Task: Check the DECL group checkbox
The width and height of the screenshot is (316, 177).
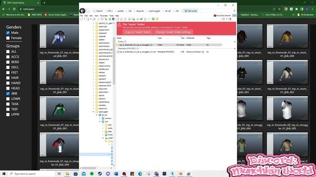Action: pos(8,67)
